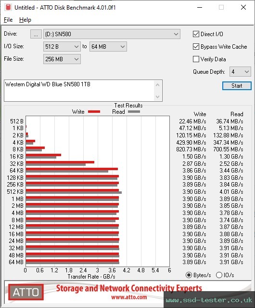Click the 16 KB write value 1.50 GB/s
The height and width of the screenshot is (308, 255).
coord(194,157)
